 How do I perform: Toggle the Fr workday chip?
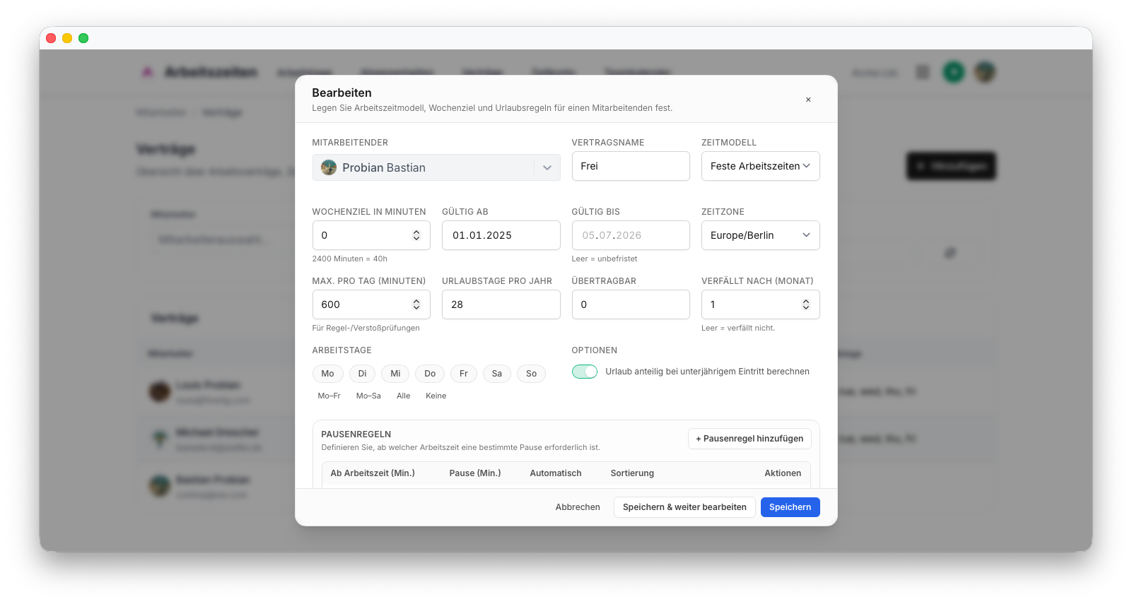(464, 374)
